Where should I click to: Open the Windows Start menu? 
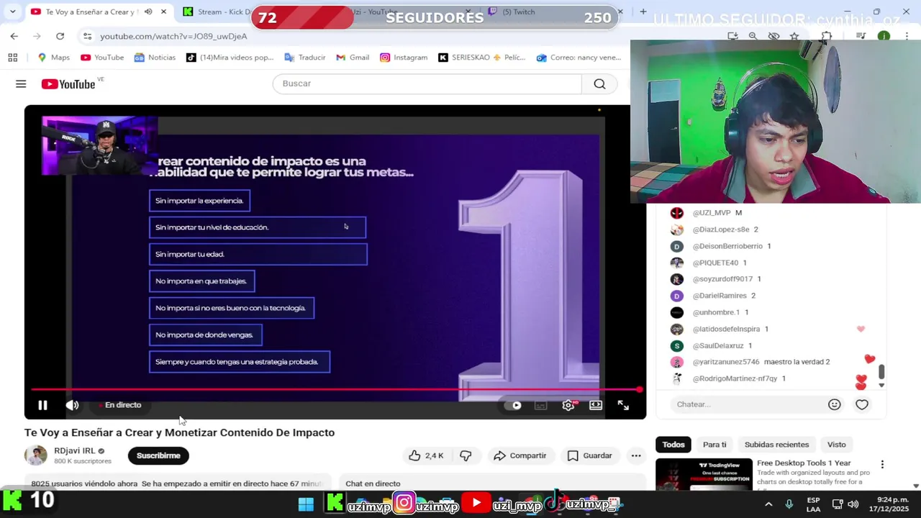coord(306,504)
